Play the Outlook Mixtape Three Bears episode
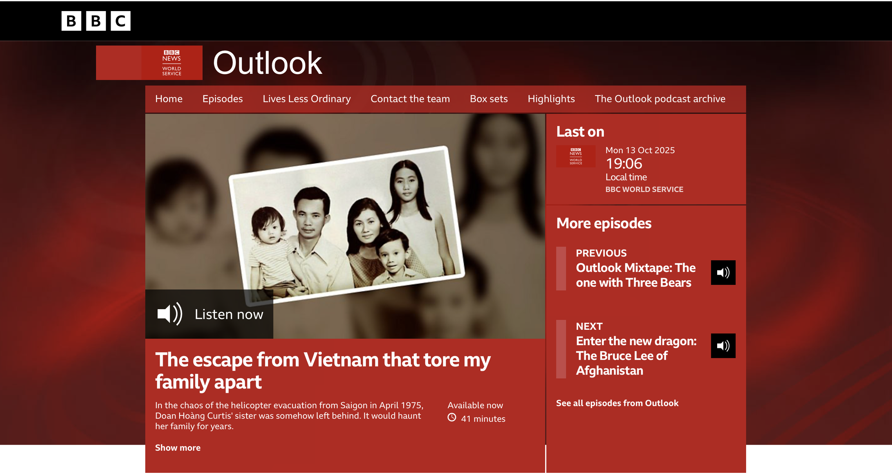Screen dimensions: 892x475 723,272
